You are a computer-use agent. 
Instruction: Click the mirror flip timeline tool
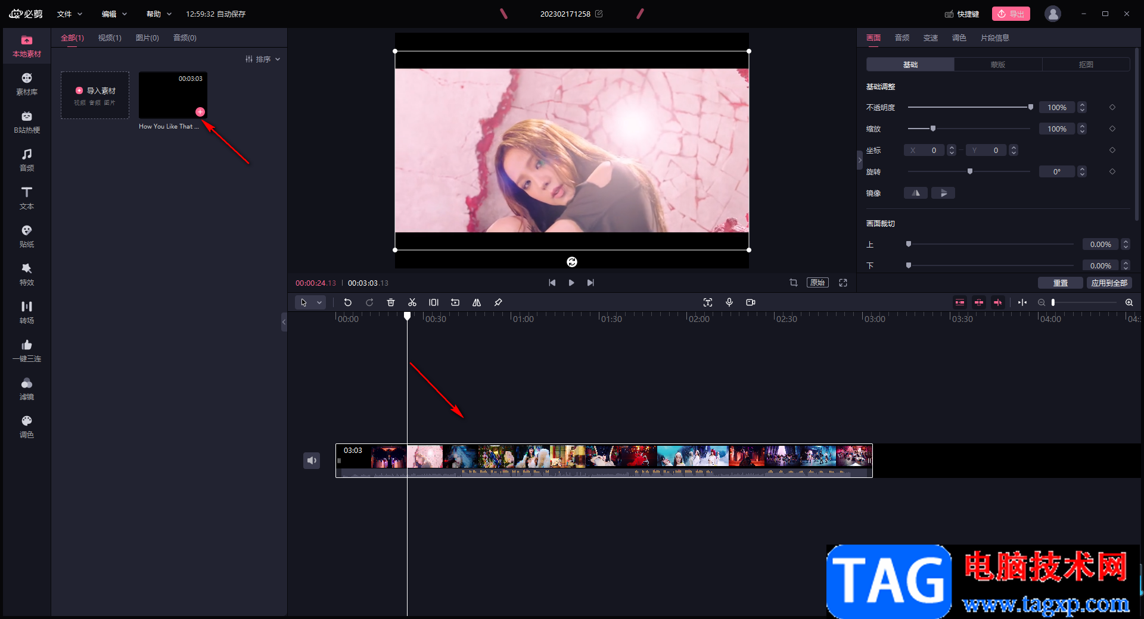[477, 302]
